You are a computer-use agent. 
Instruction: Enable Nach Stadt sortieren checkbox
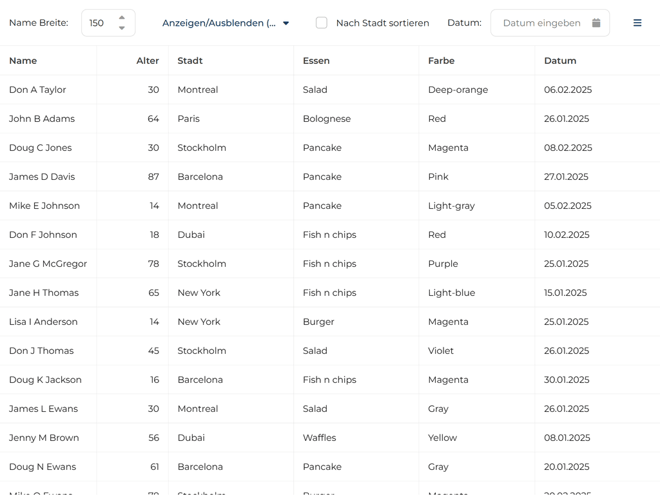point(322,23)
